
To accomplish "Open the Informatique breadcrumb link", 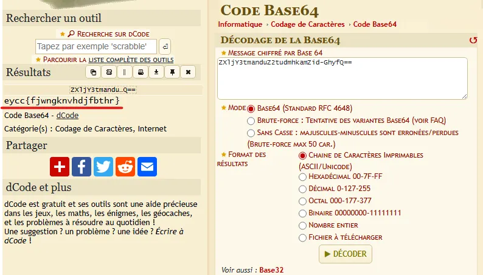I will click(x=240, y=24).
